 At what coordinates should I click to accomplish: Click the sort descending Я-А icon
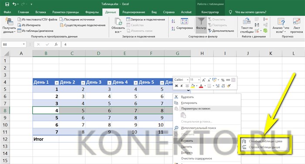(x=173, y=29)
